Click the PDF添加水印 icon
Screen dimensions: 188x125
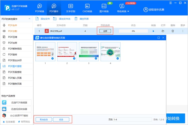4,60
